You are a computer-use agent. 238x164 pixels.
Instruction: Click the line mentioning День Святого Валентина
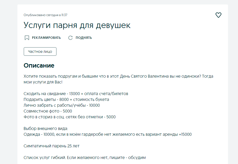pyautogui.click(x=118, y=76)
